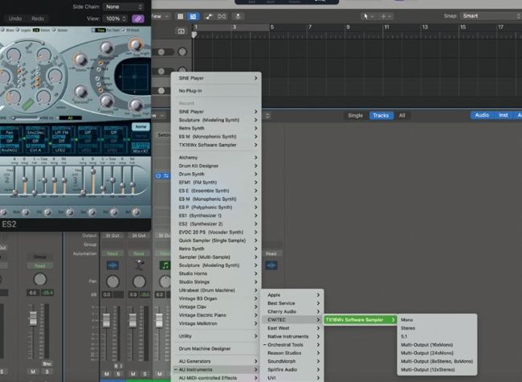Select Vintage B3 Organ entry
The width and height of the screenshot is (522, 382).
click(216, 298)
